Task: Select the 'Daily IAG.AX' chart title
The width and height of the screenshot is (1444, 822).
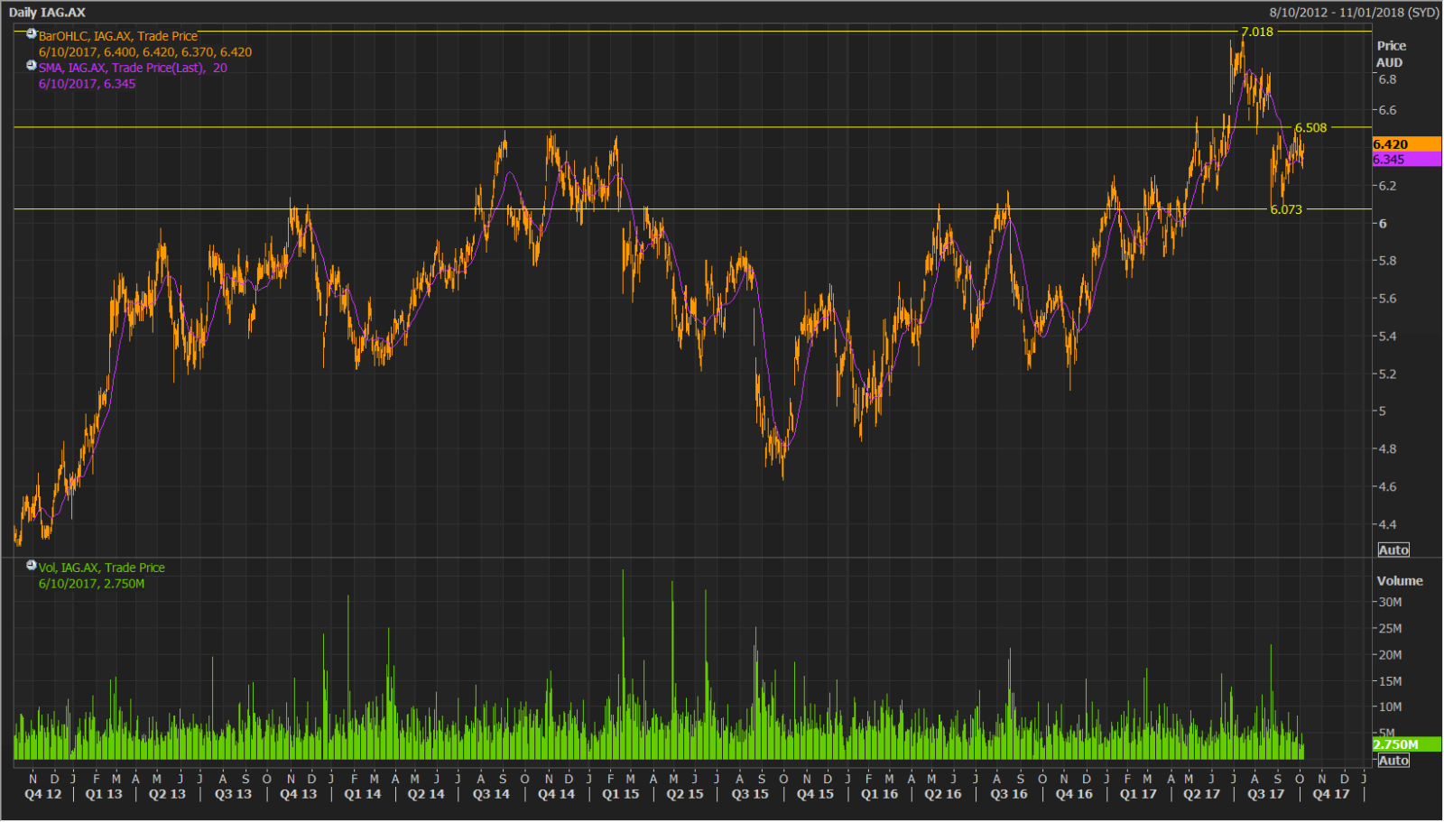Action: (x=47, y=13)
